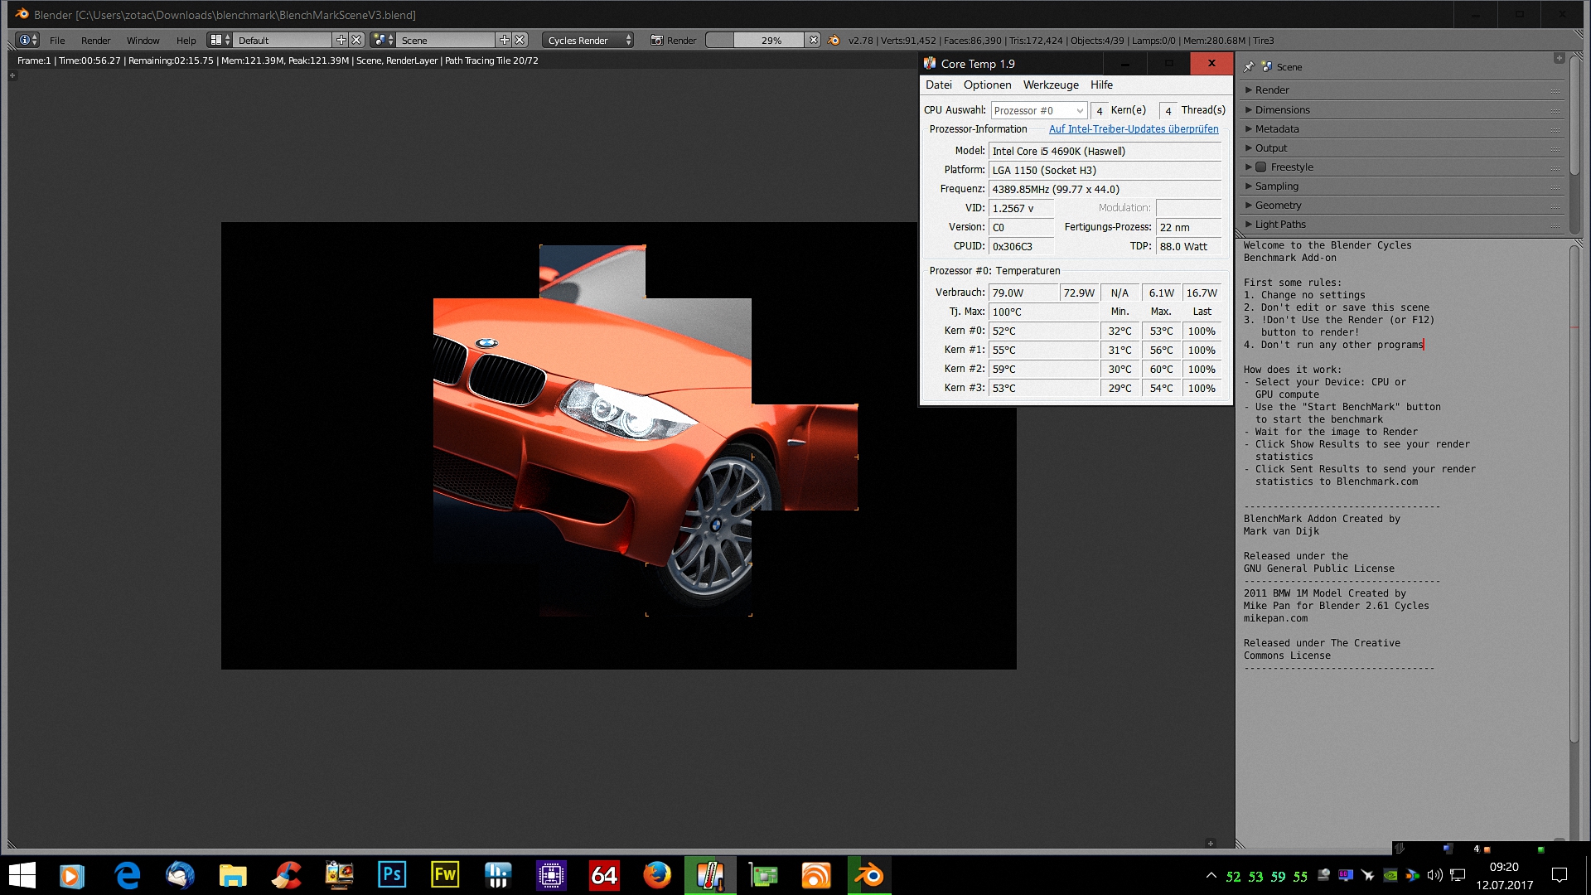
Task: Open Blender's Window menu
Action: point(143,40)
